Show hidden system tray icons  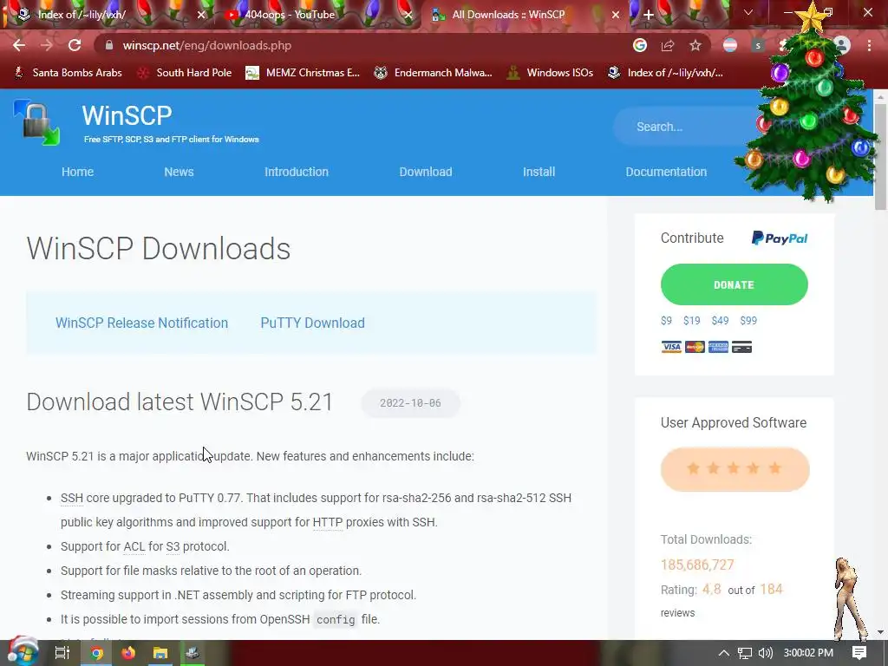tap(724, 653)
